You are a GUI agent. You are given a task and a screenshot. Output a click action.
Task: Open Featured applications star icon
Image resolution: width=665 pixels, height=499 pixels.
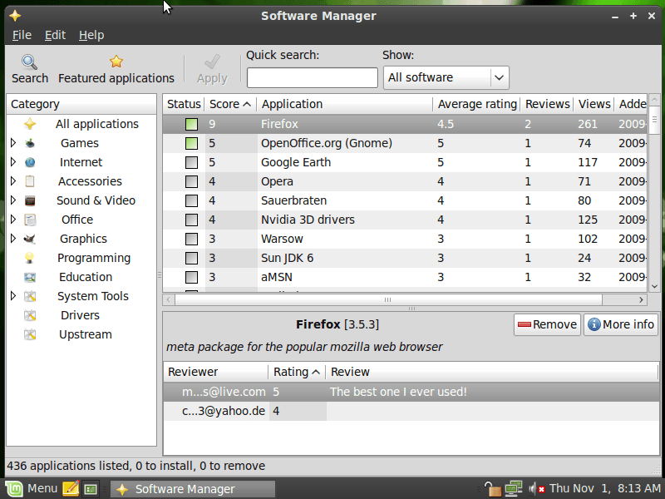pyautogui.click(x=116, y=62)
